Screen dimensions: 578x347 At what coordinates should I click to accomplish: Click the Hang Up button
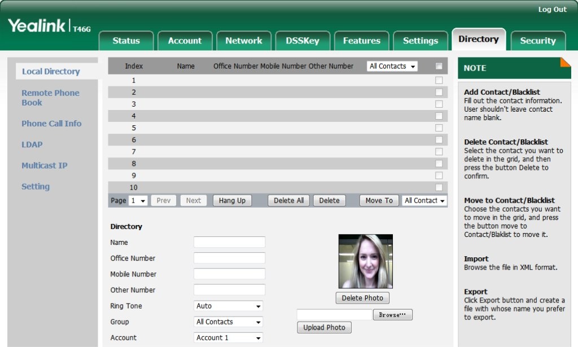[232, 201]
